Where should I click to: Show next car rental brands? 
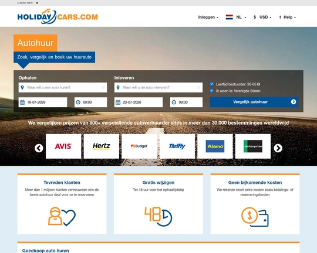coord(278,148)
